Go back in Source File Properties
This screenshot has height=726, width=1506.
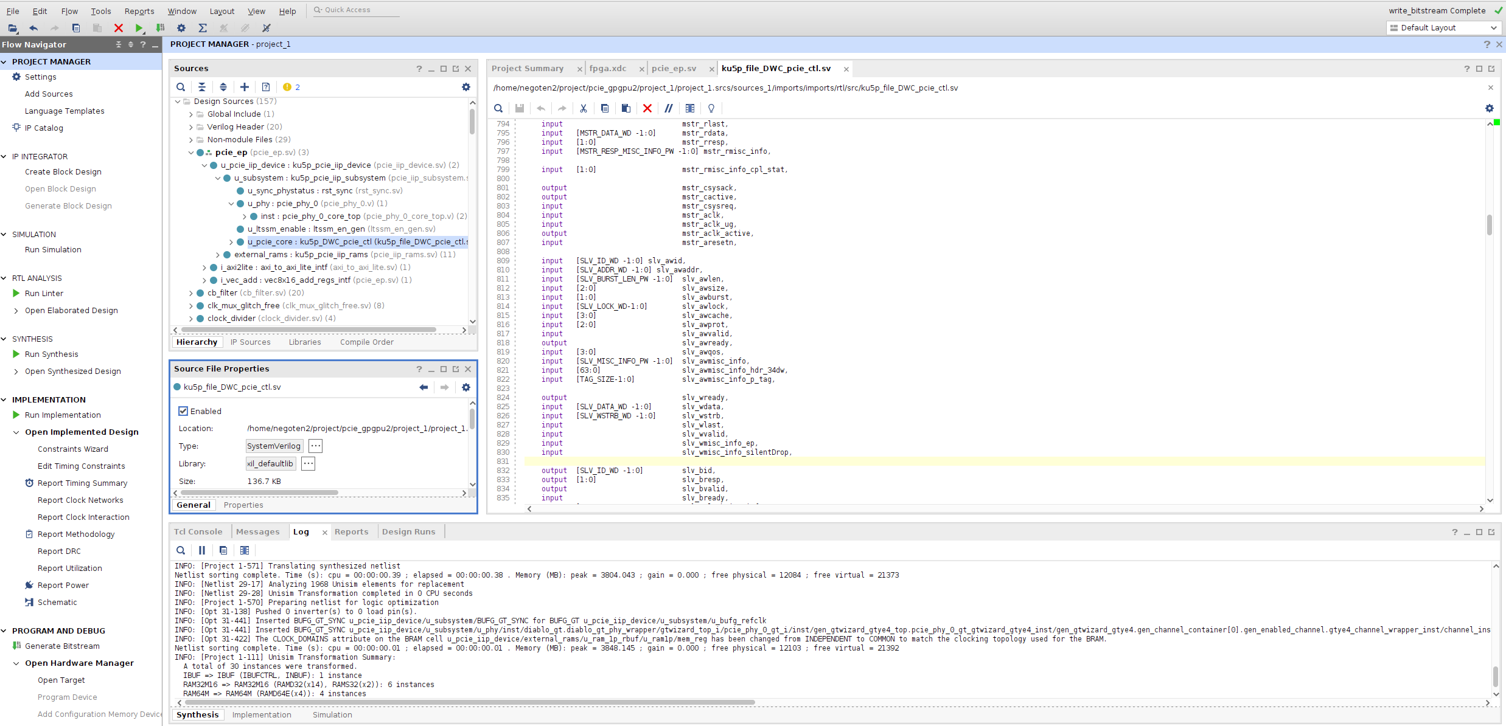click(424, 387)
